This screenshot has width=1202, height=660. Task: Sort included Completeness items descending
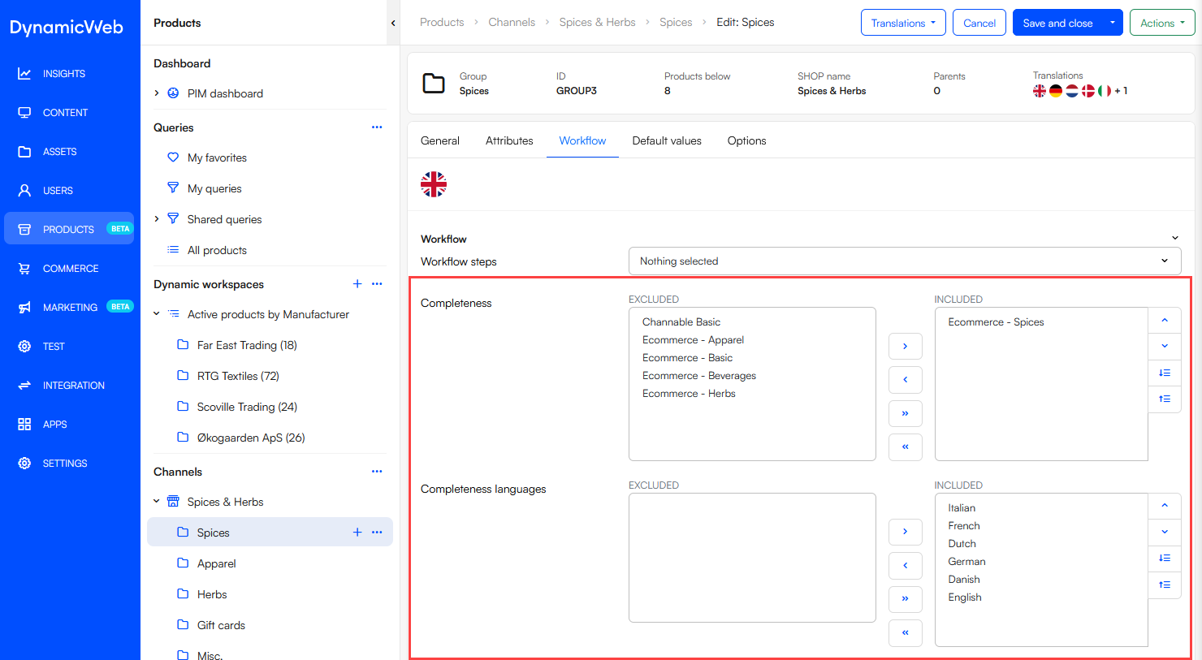1165,373
